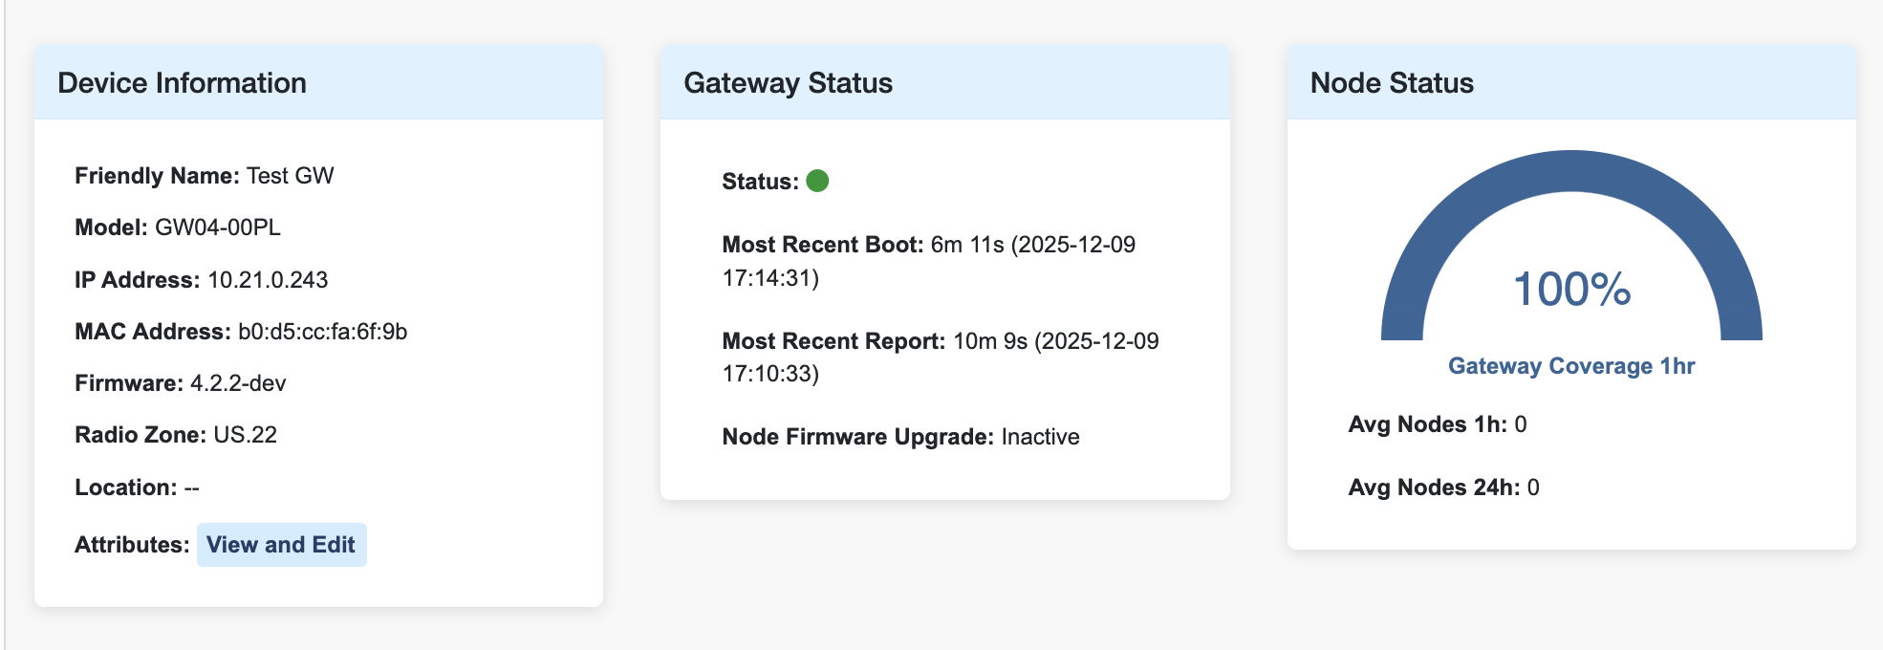The image size is (1883, 650).
Task: Click the Avg Nodes 1h value
Action: 1521,424
